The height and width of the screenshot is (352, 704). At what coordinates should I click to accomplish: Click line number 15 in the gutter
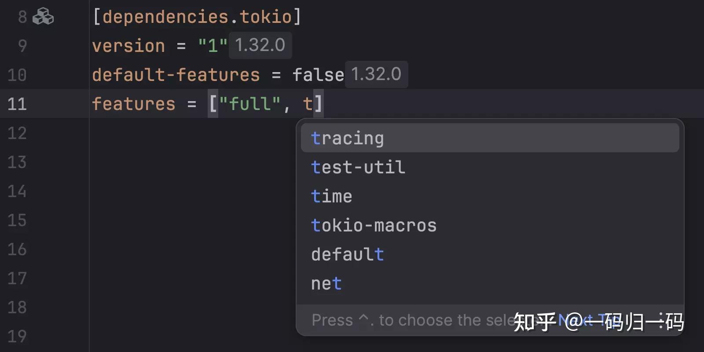coord(17,220)
